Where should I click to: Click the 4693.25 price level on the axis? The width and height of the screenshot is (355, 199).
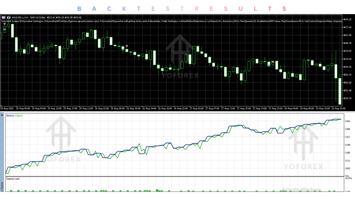348,20
